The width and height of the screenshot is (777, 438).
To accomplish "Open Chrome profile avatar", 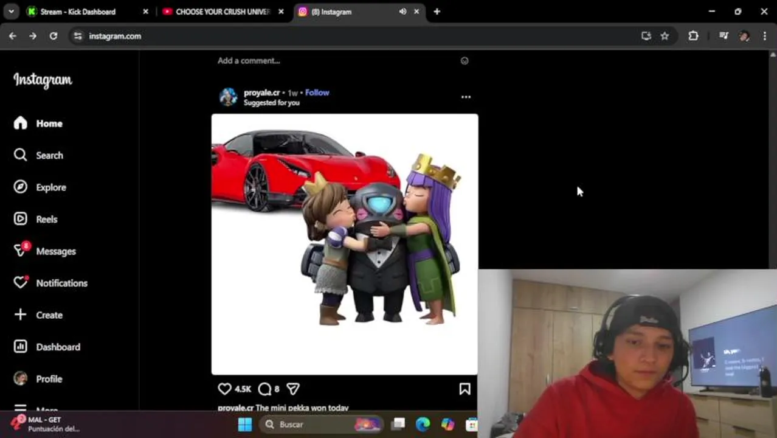I will pos(744,36).
